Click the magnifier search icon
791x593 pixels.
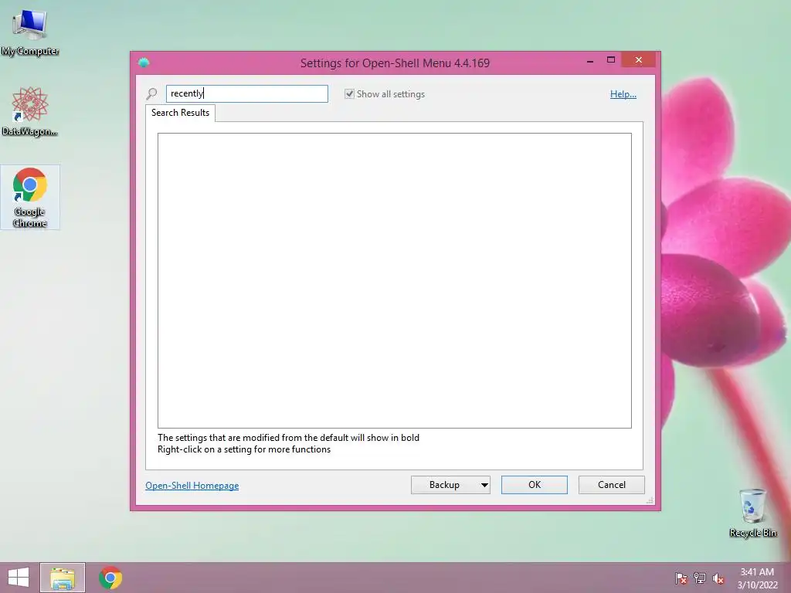tap(151, 93)
